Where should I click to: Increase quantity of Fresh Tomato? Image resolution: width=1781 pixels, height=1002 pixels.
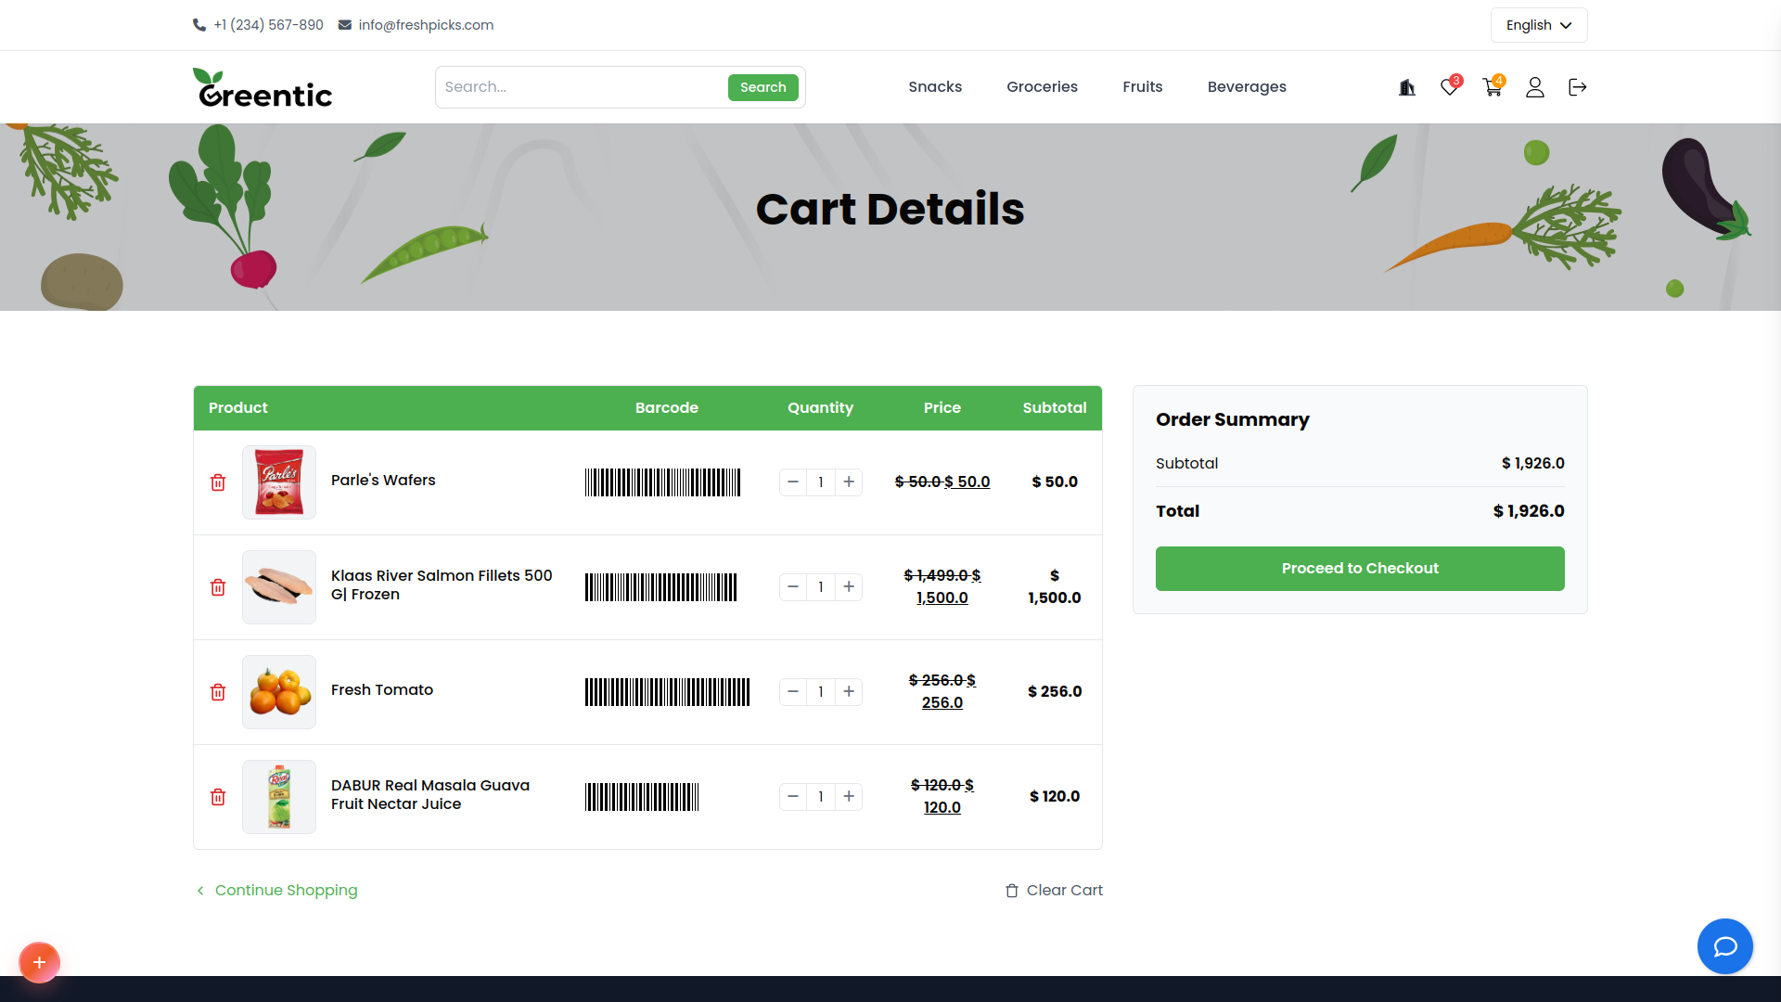pos(849,692)
